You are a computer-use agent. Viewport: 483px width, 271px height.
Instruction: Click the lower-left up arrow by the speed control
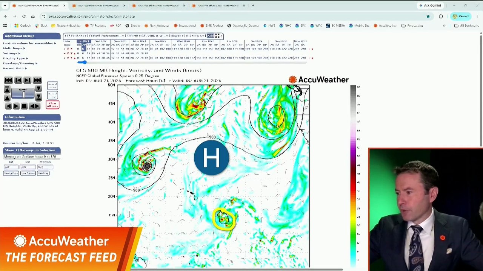click(7, 97)
